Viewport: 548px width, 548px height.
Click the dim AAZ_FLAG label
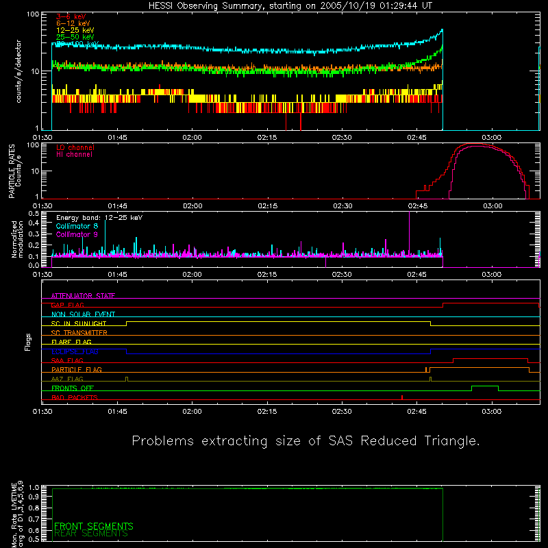[x=67, y=379]
